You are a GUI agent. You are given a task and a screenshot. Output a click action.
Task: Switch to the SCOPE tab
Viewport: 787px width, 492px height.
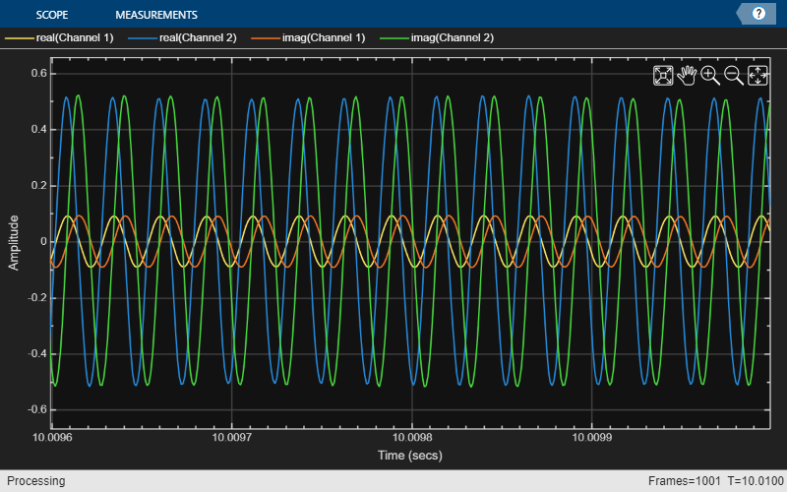51,15
